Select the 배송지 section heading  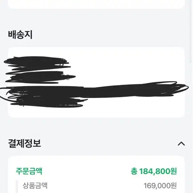pyautogui.click(x=20, y=35)
